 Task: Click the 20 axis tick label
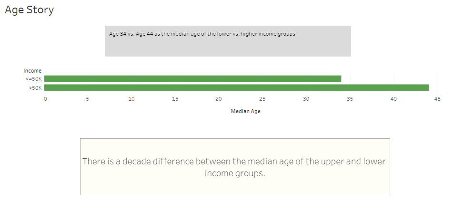(219, 99)
